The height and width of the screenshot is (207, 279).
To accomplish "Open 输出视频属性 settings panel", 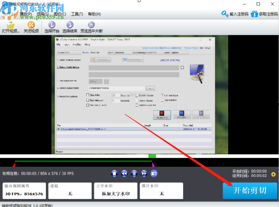I will (x=24, y=191).
